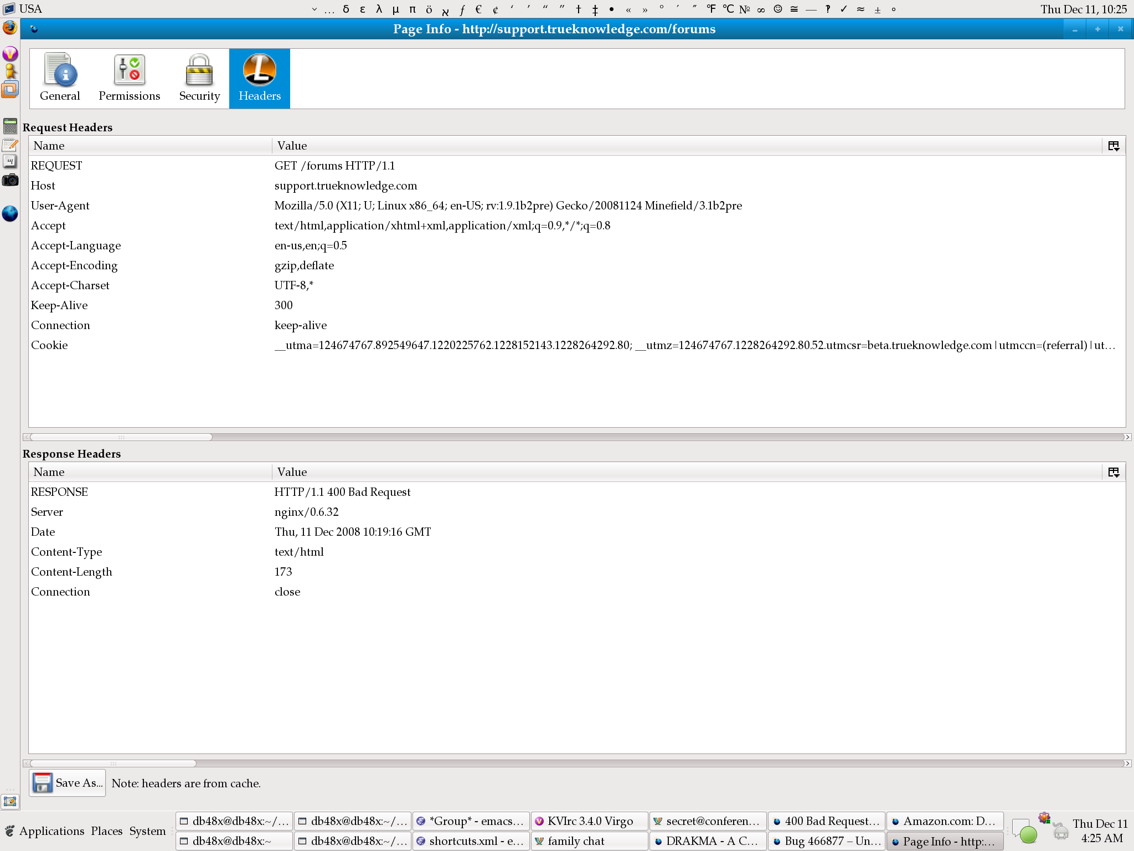1134x851 pixels.
Task: Insert the delta δ character from palette
Action: click(x=346, y=9)
